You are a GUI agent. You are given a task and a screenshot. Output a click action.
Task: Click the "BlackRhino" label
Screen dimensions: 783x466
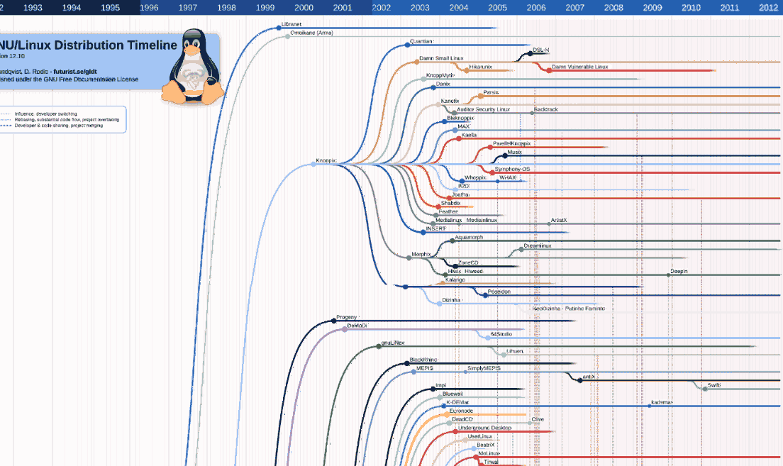pyautogui.click(x=423, y=360)
